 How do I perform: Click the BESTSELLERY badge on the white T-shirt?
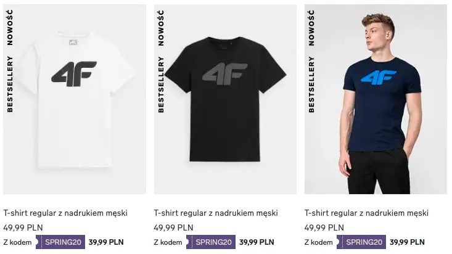point(10,84)
